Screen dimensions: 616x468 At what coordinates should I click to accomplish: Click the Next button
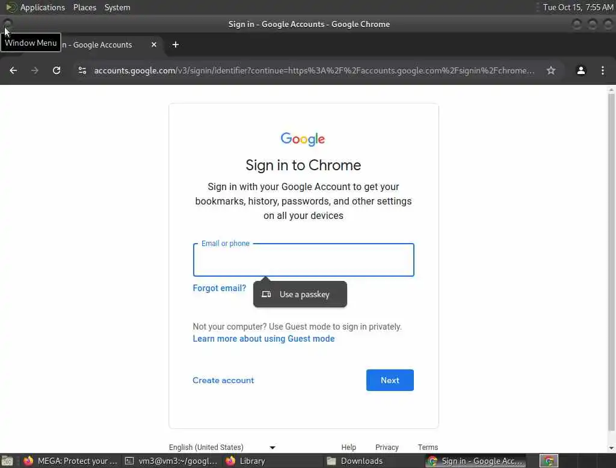point(390,380)
